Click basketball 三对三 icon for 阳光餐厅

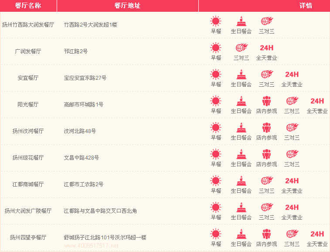[292, 101]
